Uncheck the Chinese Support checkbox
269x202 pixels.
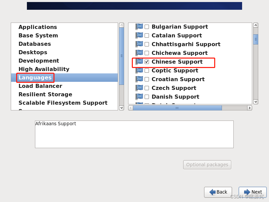[x=147, y=62]
